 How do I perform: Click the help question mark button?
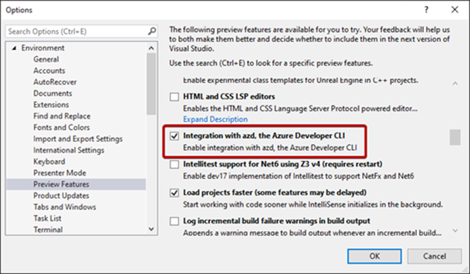pyautogui.click(x=427, y=10)
